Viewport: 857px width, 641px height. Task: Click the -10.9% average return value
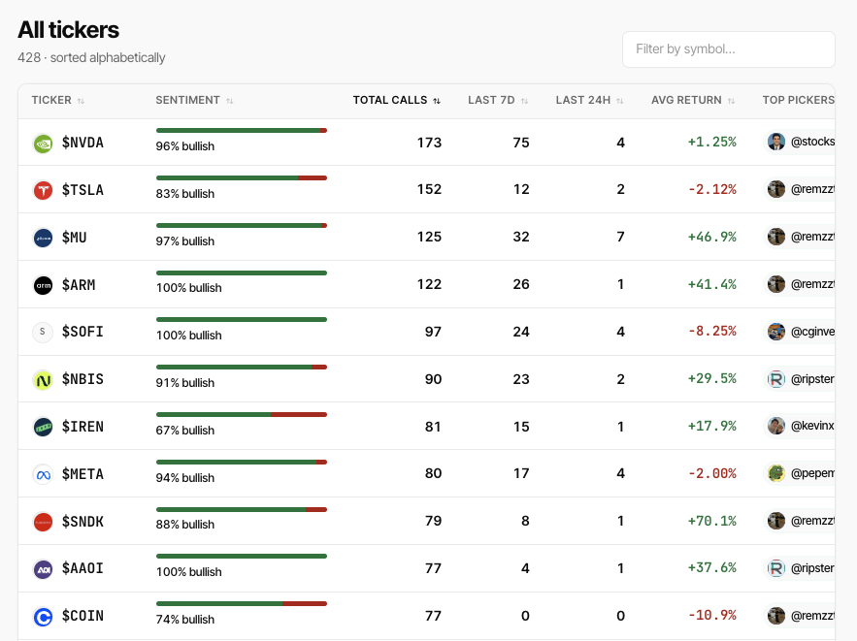[711, 616]
